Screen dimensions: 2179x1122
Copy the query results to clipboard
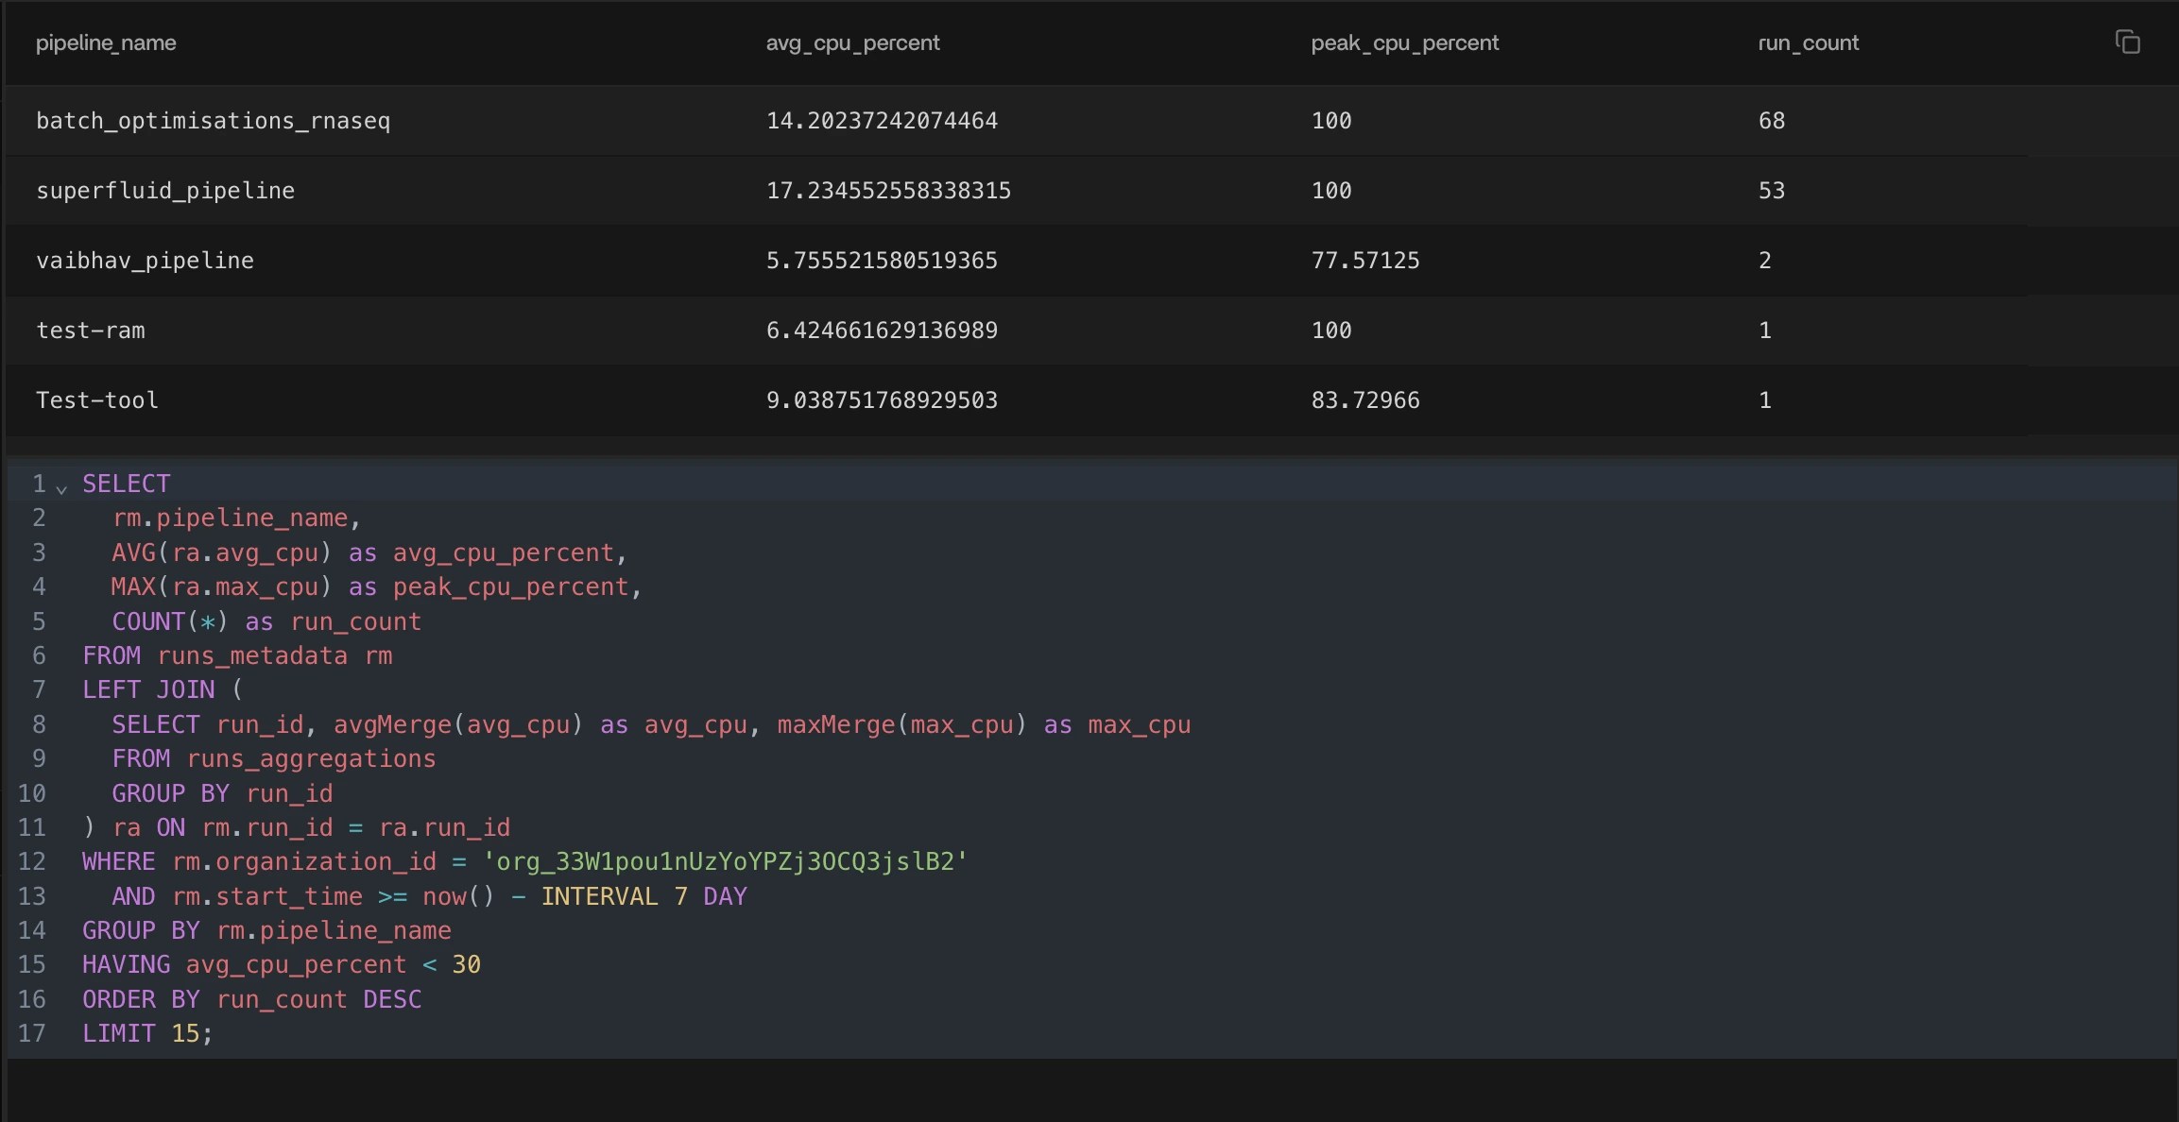tap(2128, 42)
